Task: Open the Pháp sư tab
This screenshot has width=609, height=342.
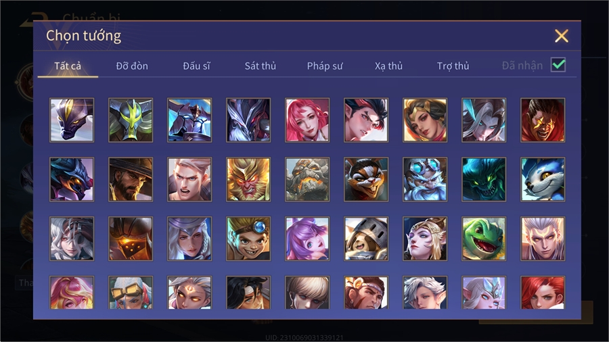Action: coord(325,66)
